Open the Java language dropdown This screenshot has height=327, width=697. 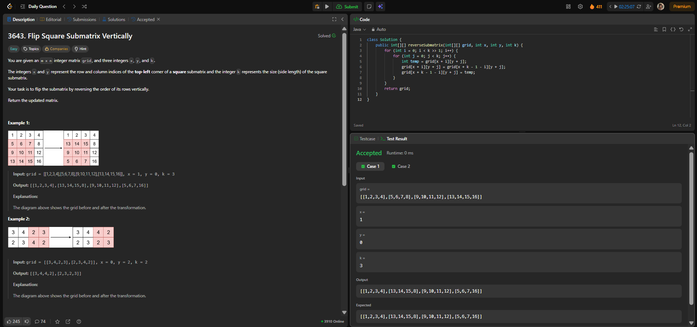tap(359, 29)
